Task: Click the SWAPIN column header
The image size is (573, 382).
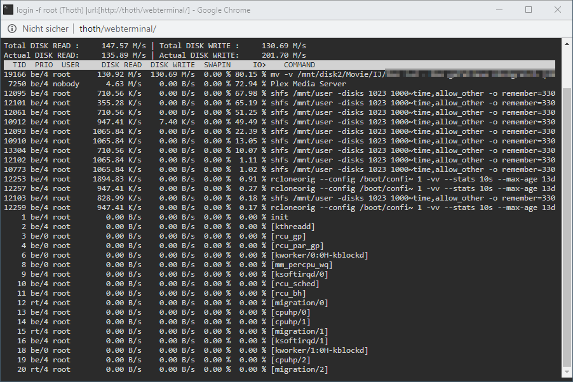Action: click(x=217, y=65)
